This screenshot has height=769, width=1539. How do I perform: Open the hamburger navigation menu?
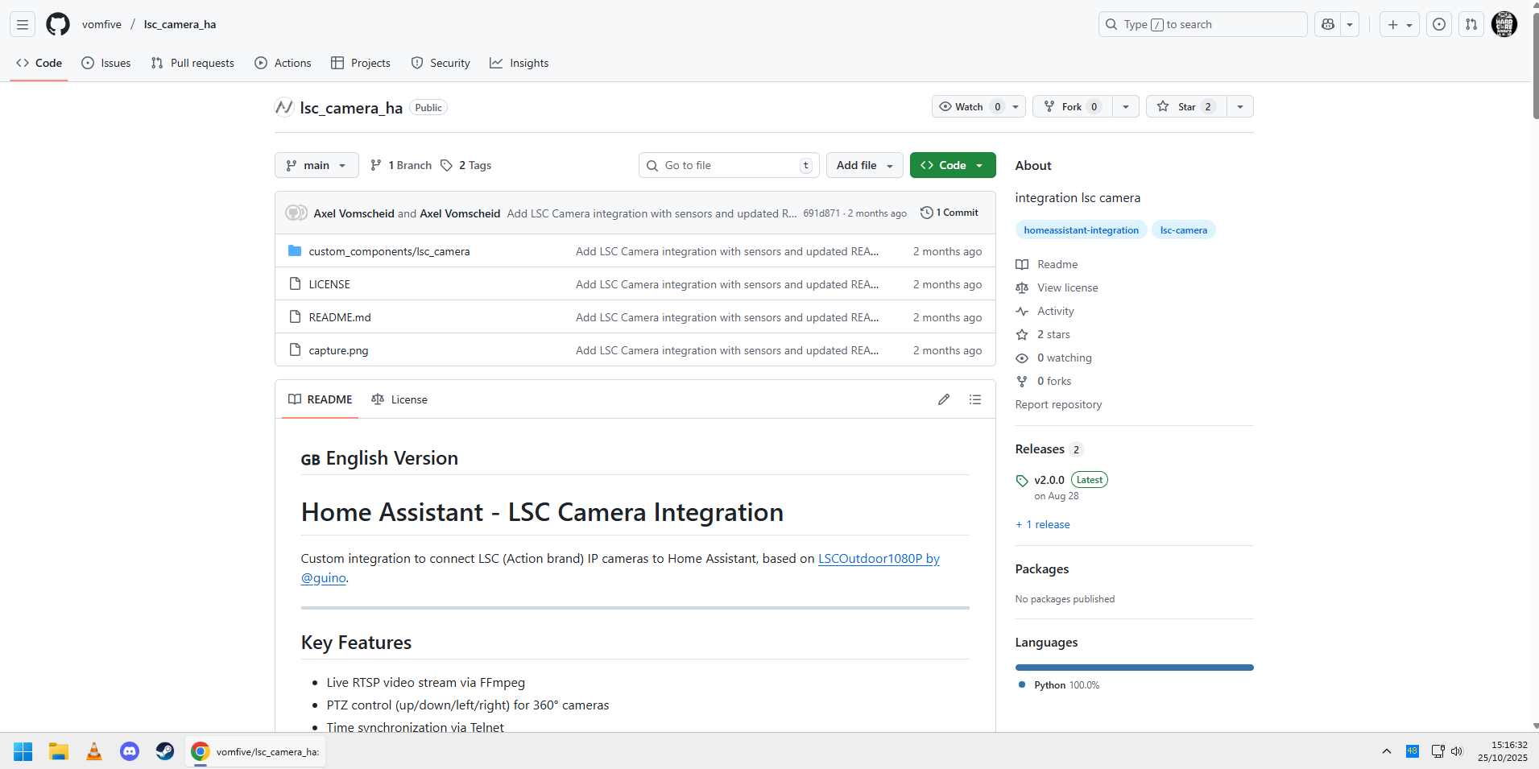click(23, 24)
